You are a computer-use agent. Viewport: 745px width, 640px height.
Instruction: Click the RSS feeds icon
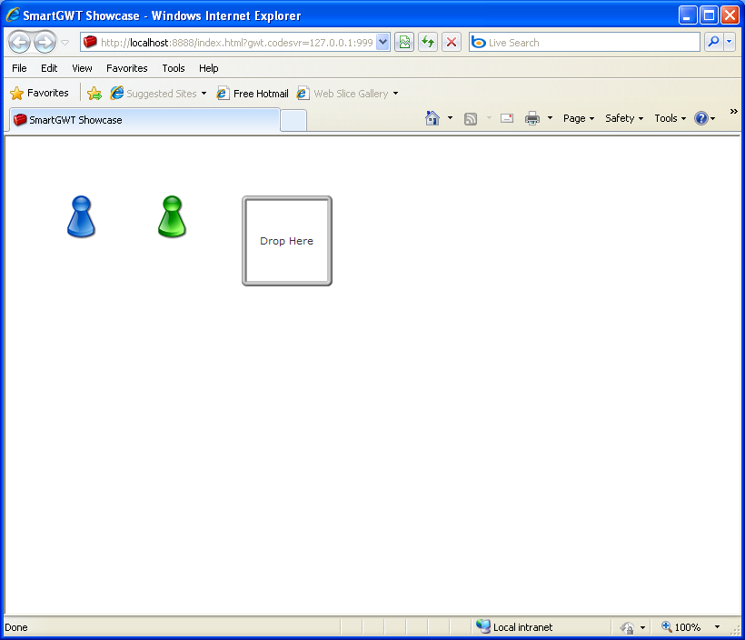pos(471,118)
